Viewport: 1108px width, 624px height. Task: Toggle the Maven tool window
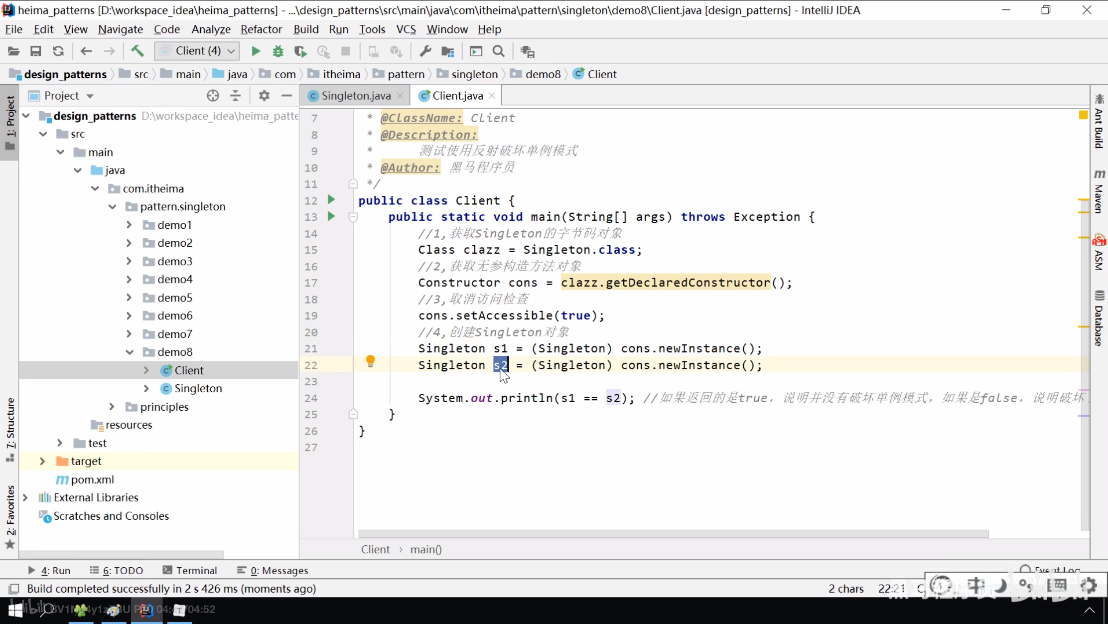point(1099,192)
